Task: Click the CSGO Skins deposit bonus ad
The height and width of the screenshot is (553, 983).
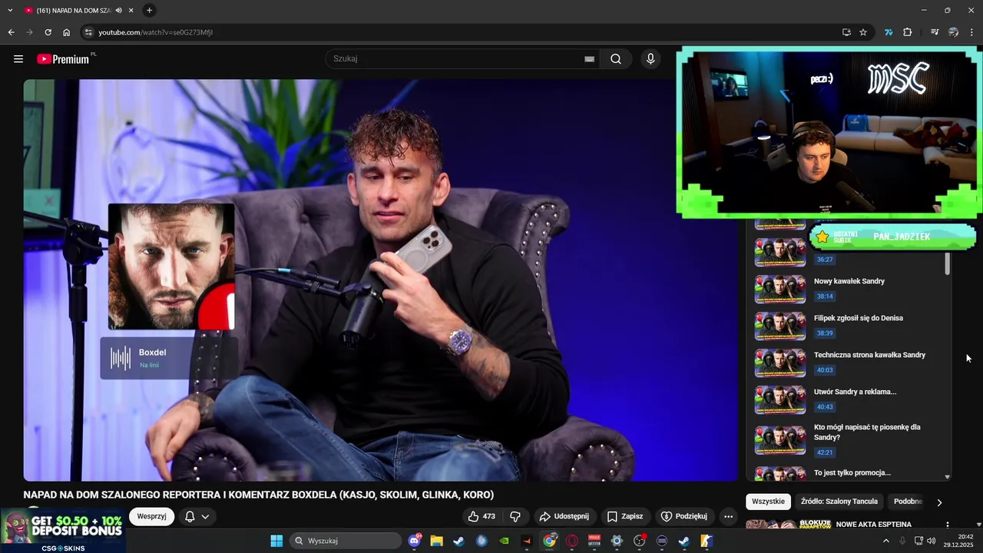Action: pos(62,530)
